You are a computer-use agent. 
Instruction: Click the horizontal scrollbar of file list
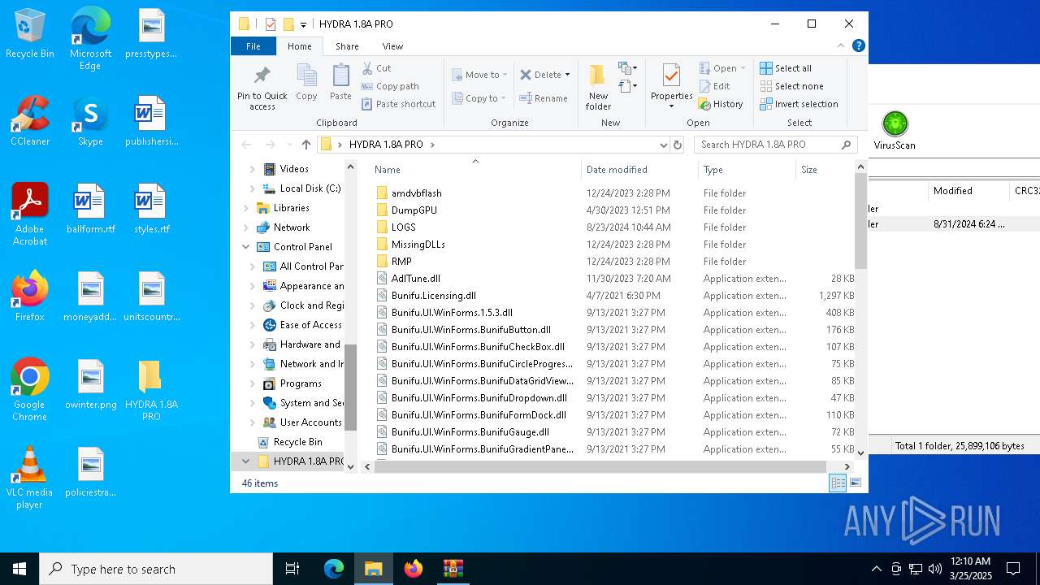(x=599, y=466)
